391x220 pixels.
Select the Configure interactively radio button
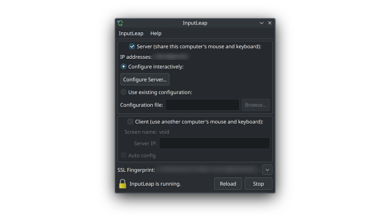click(124, 67)
